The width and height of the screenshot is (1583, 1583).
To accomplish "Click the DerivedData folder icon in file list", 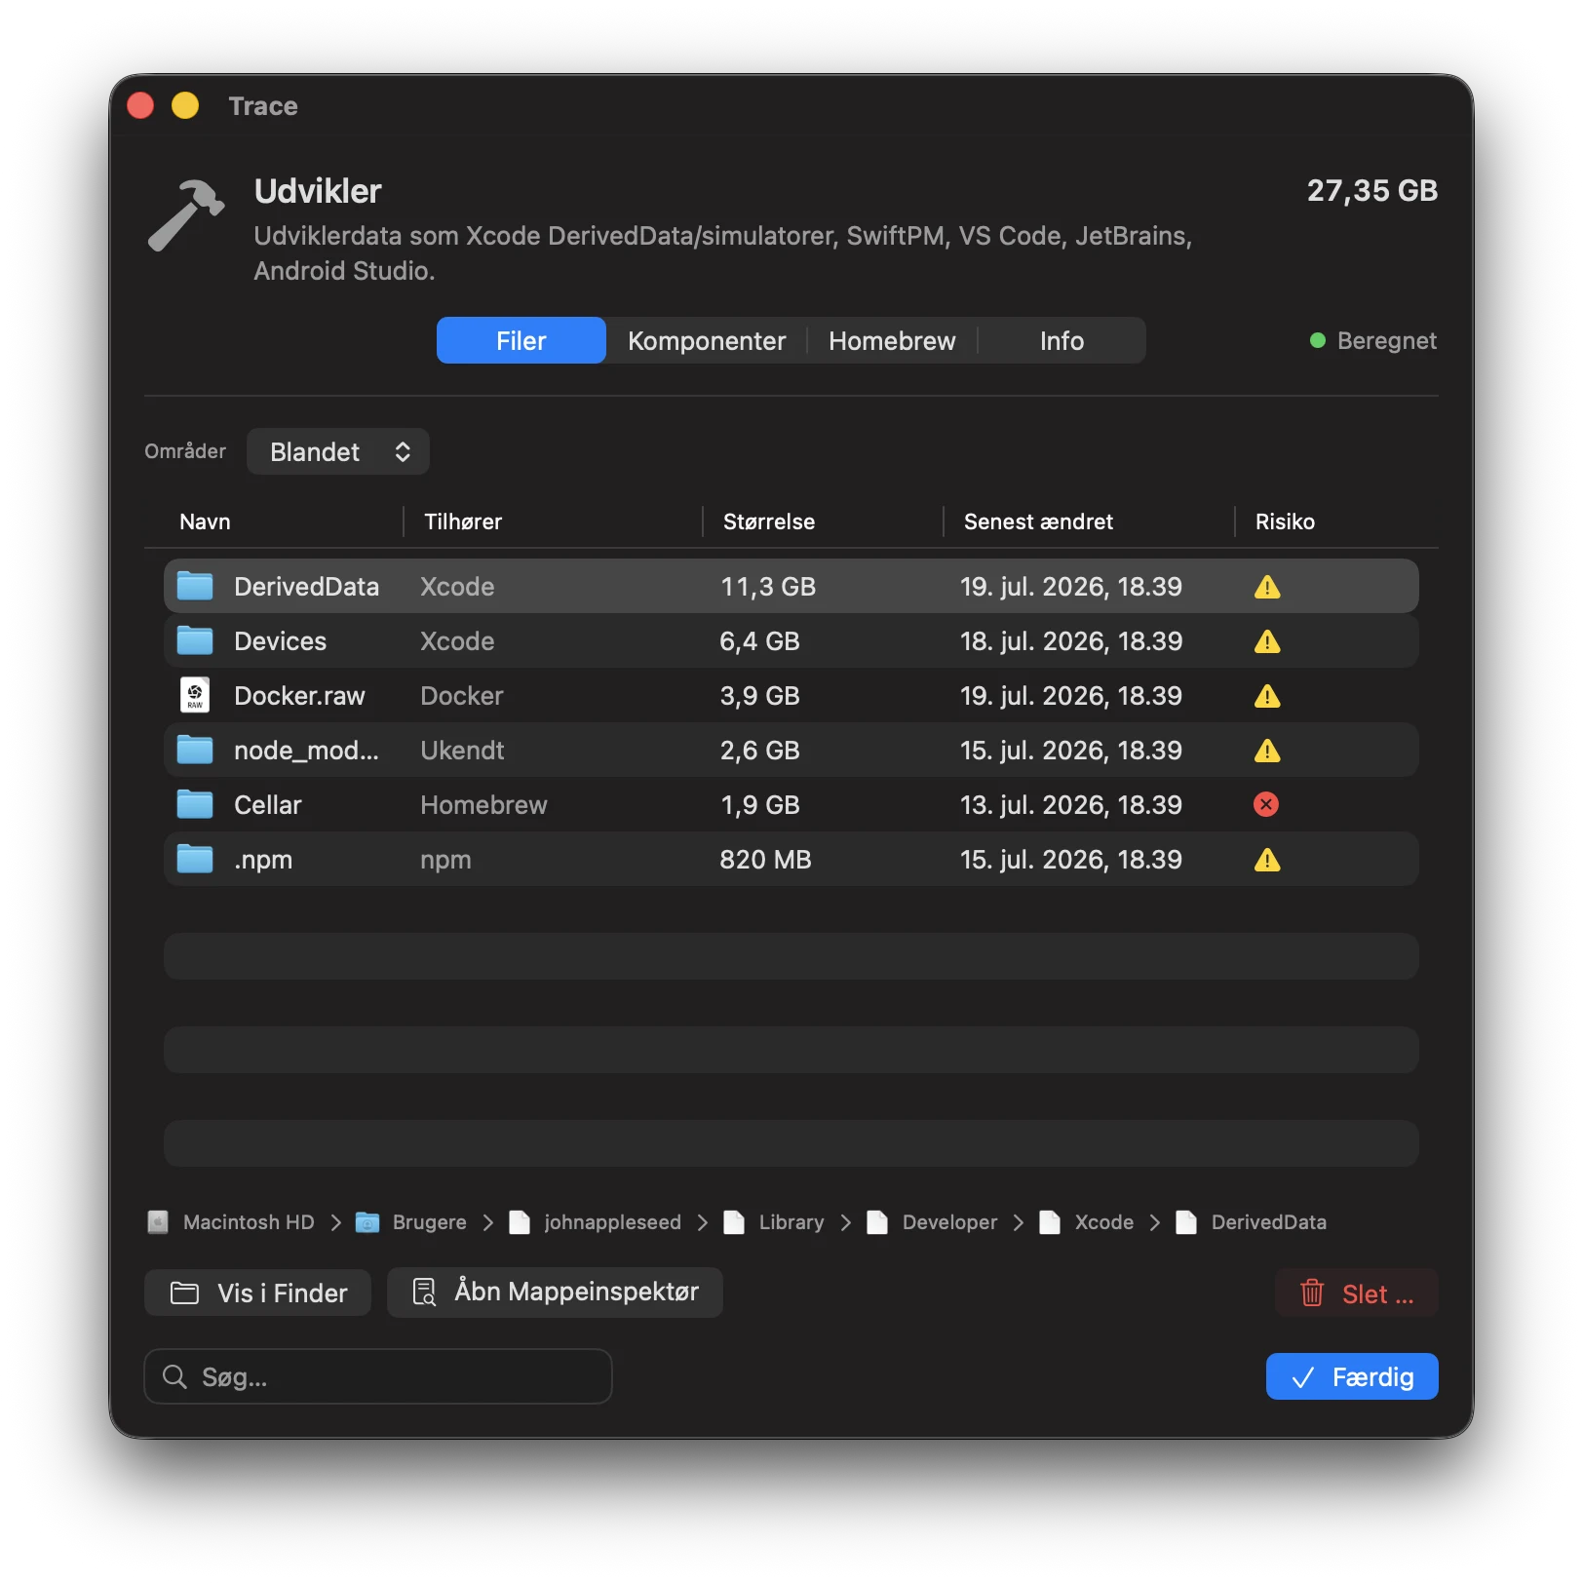I will (x=195, y=586).
